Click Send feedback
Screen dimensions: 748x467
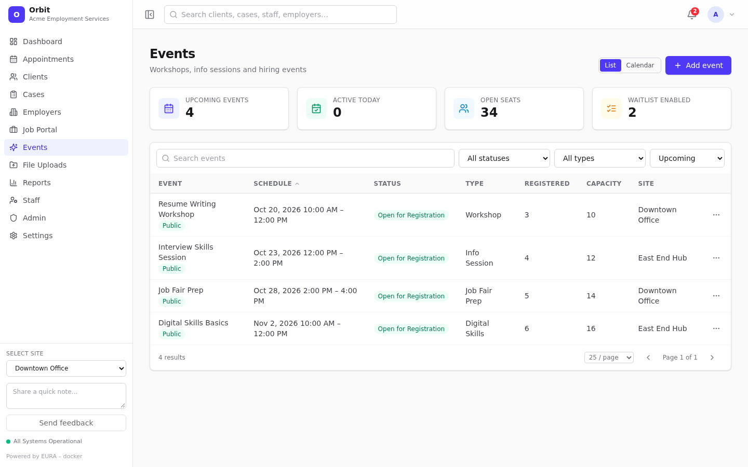pyautogui.click(x=66, y=423)
